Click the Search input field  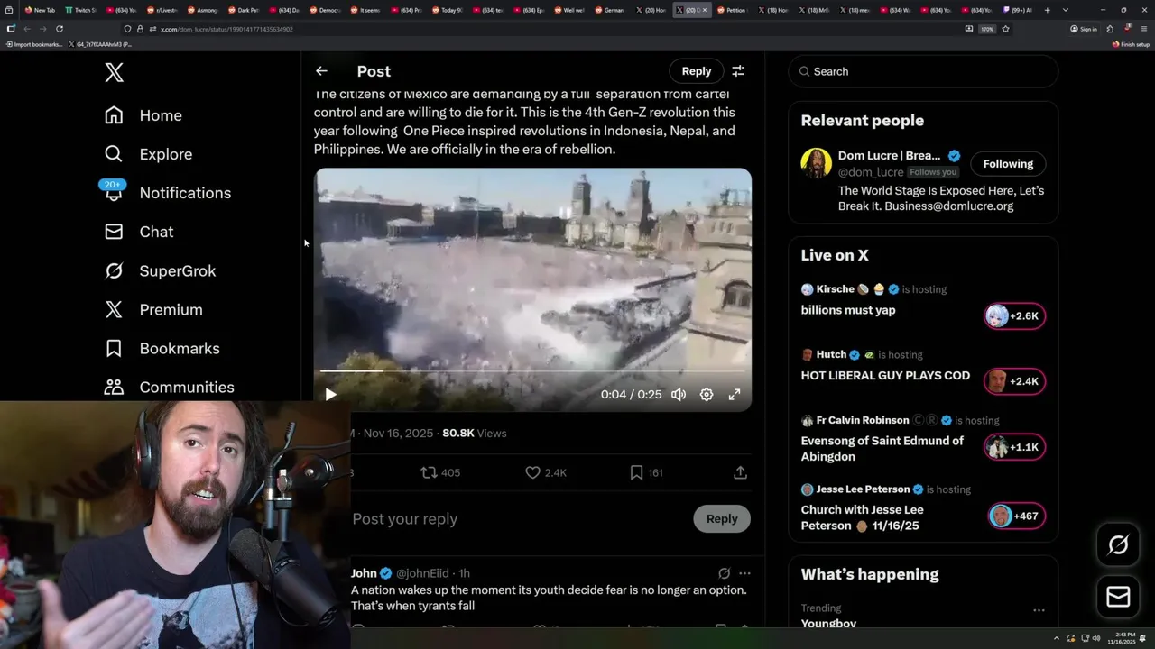click(x=923, y=71)
